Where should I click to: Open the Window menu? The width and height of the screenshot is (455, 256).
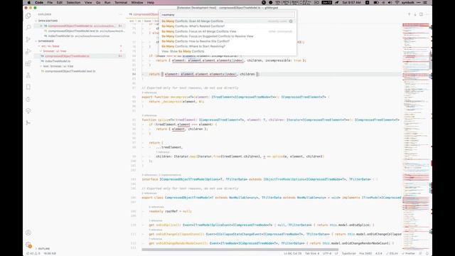click(x=137, y=2)
